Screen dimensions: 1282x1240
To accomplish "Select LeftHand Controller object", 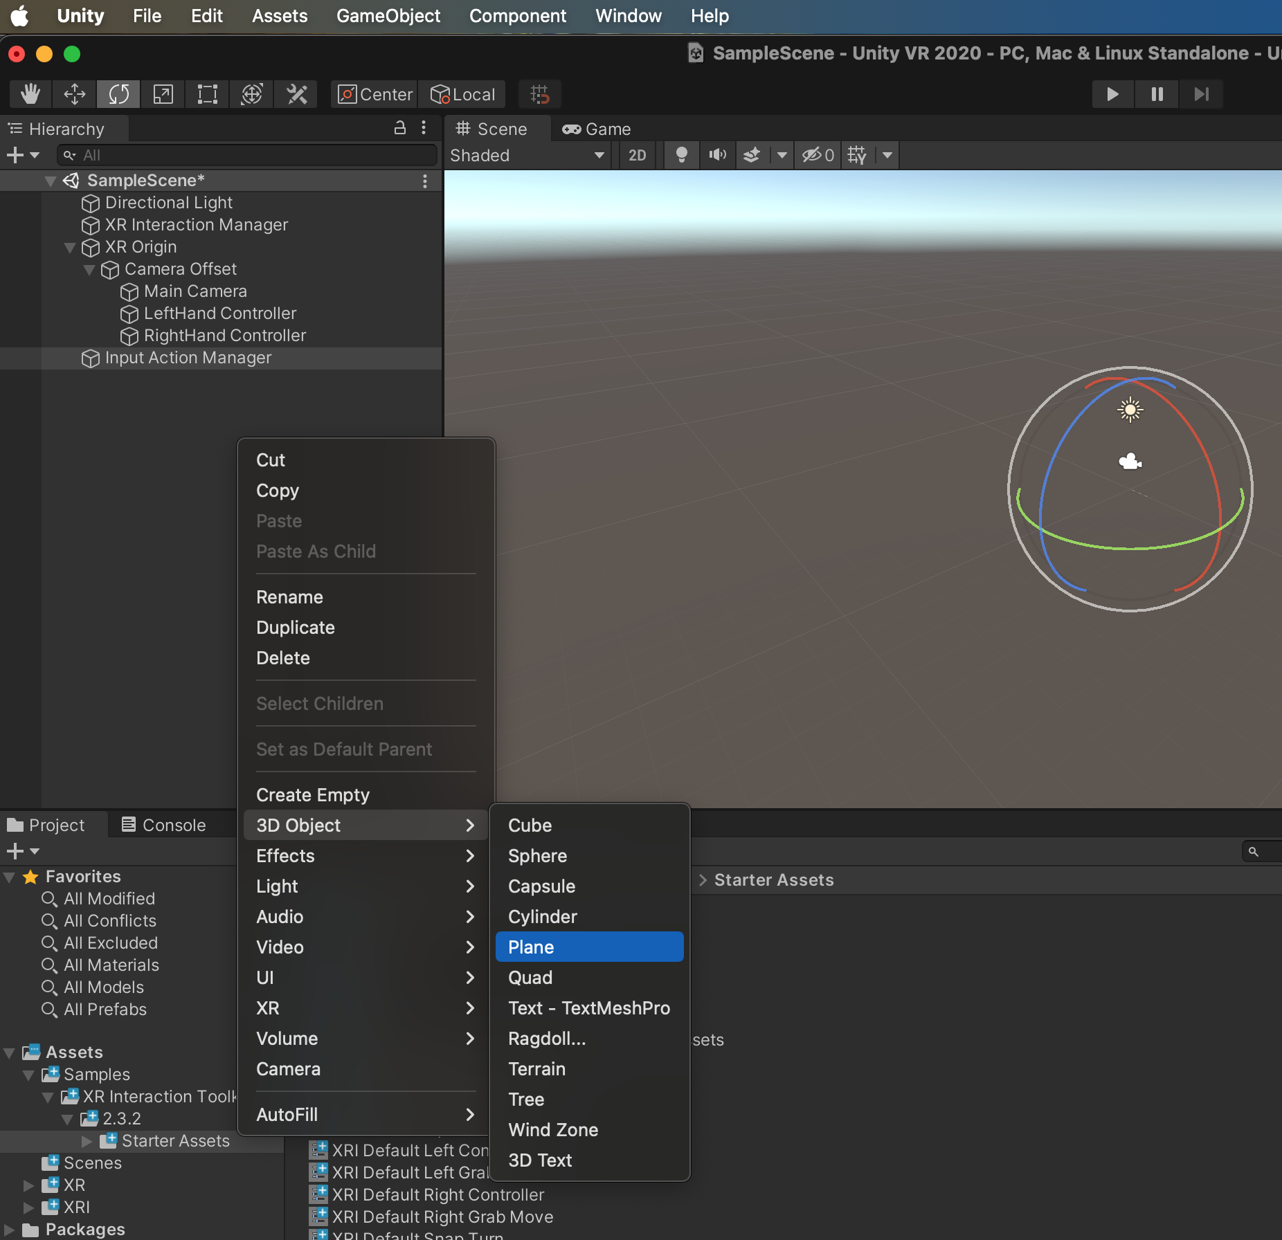I will (x=219, y=313).
